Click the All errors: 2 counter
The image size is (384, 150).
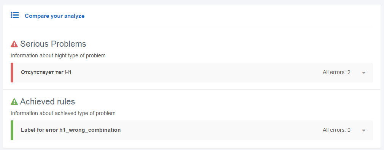(336, 73)
